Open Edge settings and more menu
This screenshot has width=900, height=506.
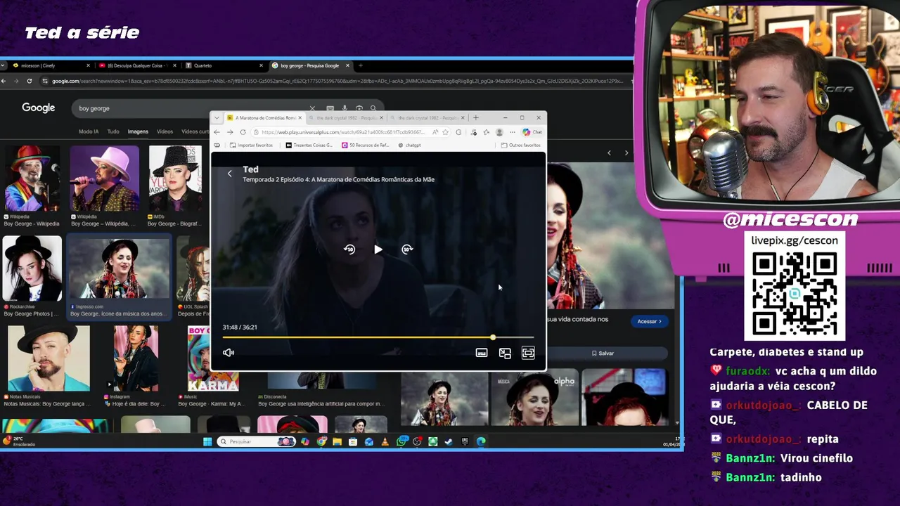(513, 132)
